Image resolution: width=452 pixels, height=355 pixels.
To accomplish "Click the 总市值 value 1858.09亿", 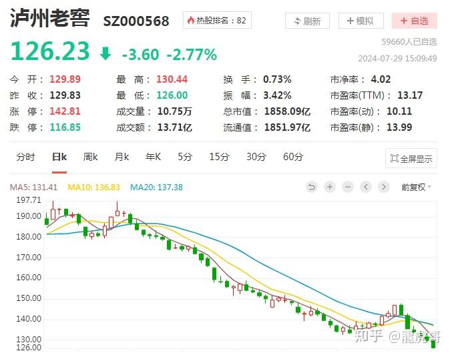I will (287, 111).
